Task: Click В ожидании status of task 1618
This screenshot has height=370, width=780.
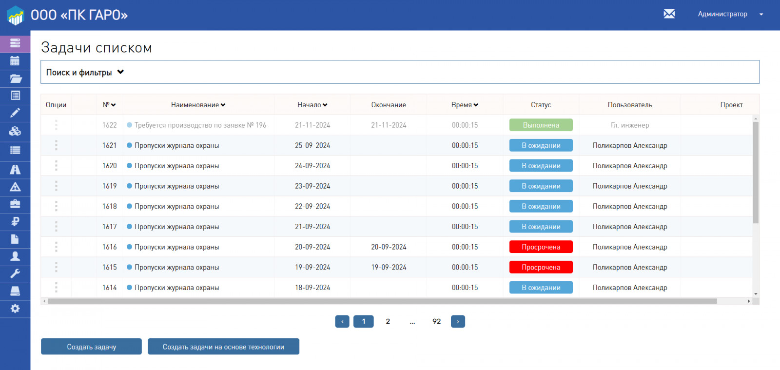Action: [541, 206]
